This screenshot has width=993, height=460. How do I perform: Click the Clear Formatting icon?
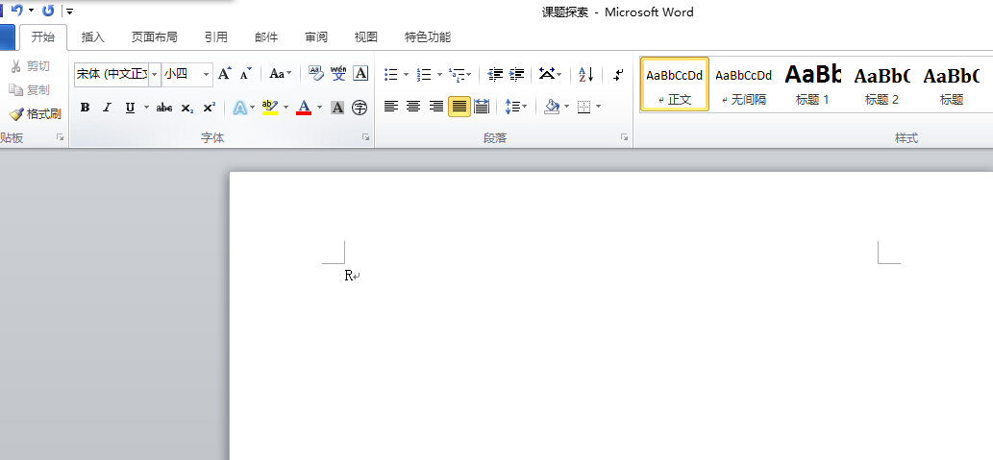point(316,73)
